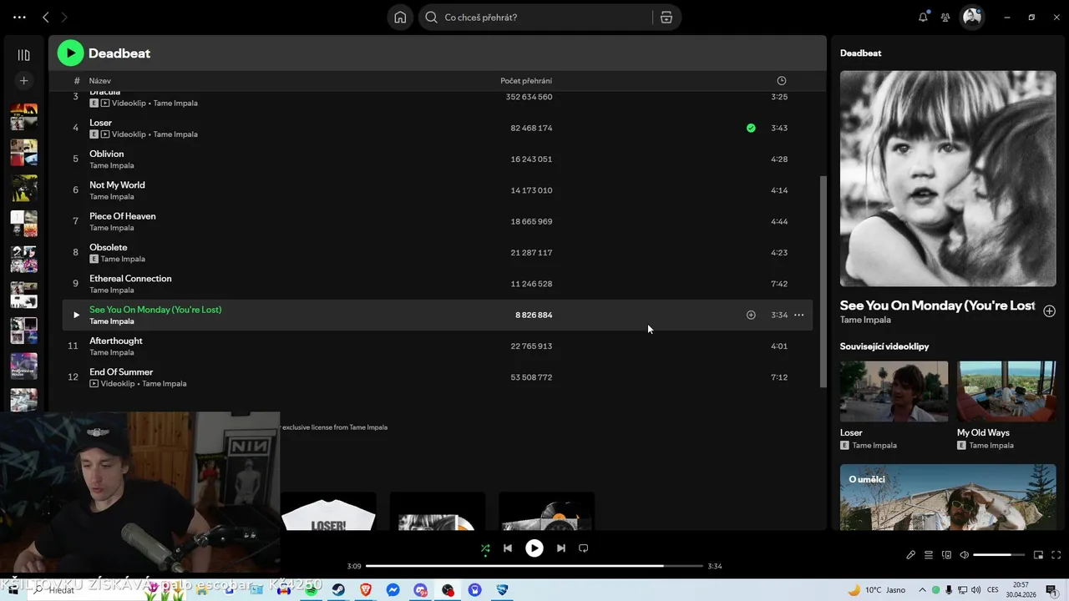Toggle shuffle playback
Image resolution: width=1069 pixels, height=601 pixels.
(x=485, y=548)
